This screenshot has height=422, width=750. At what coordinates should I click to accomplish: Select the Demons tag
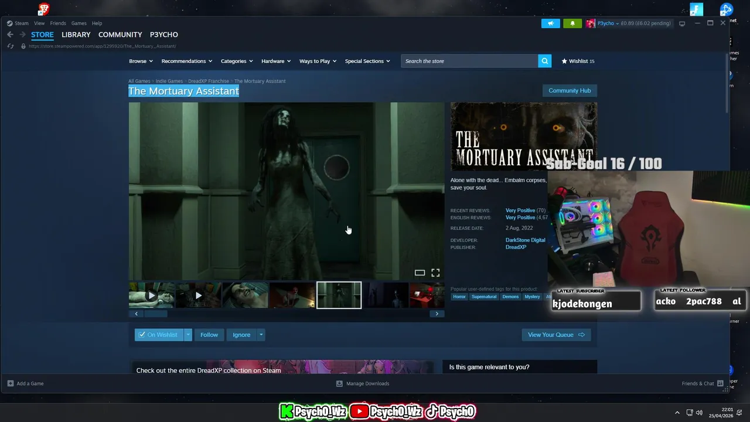[510, 297]
